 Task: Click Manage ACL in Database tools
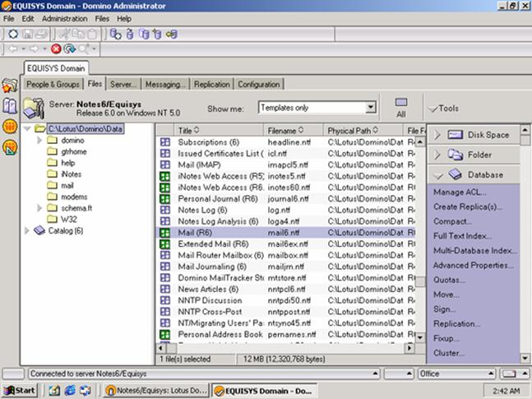[460, 193]
